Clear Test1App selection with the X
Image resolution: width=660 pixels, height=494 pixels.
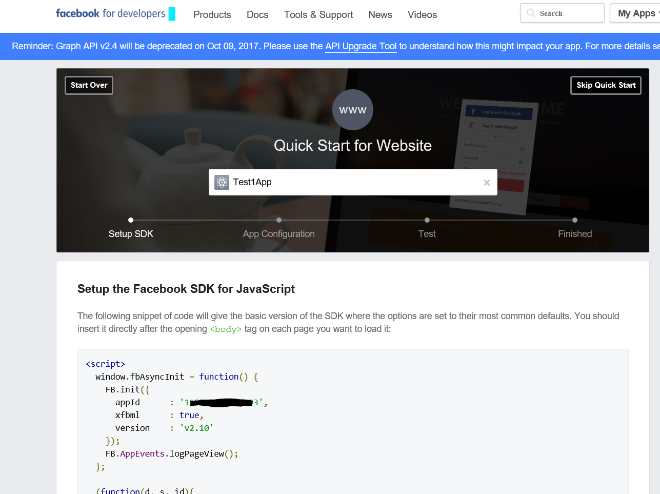coord(487,183)
